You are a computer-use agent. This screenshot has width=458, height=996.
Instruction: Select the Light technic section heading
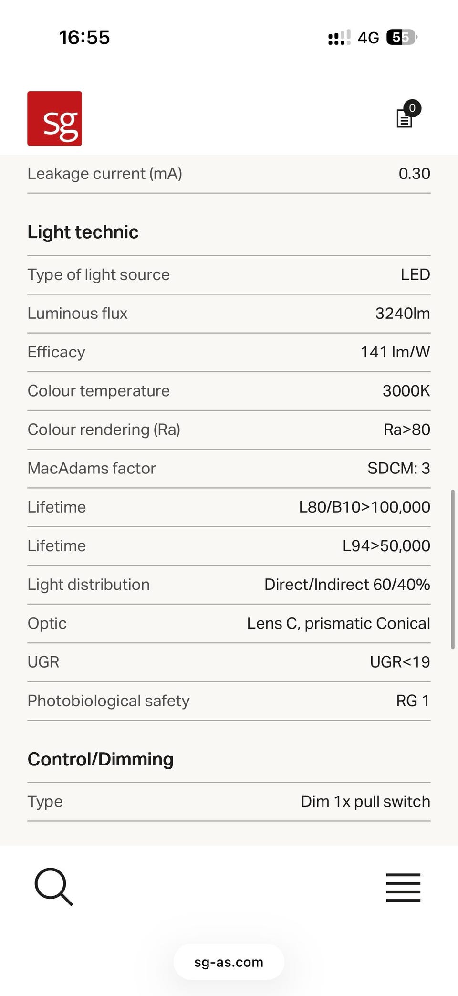[x=83, y=232]
